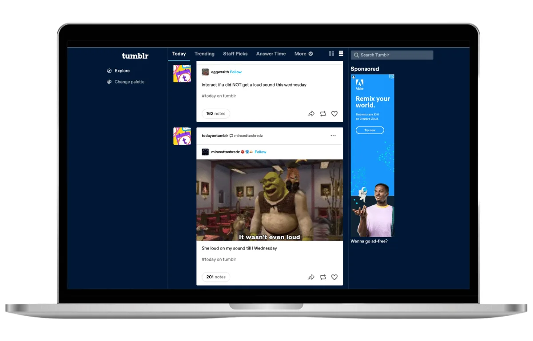
Task: Click Explore in the sidebar
Action: coord(122,71)
